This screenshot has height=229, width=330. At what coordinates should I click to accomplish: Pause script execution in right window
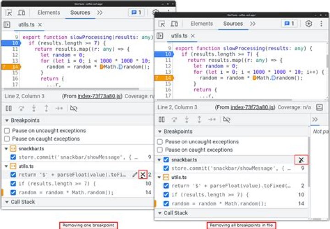point(161,120)
